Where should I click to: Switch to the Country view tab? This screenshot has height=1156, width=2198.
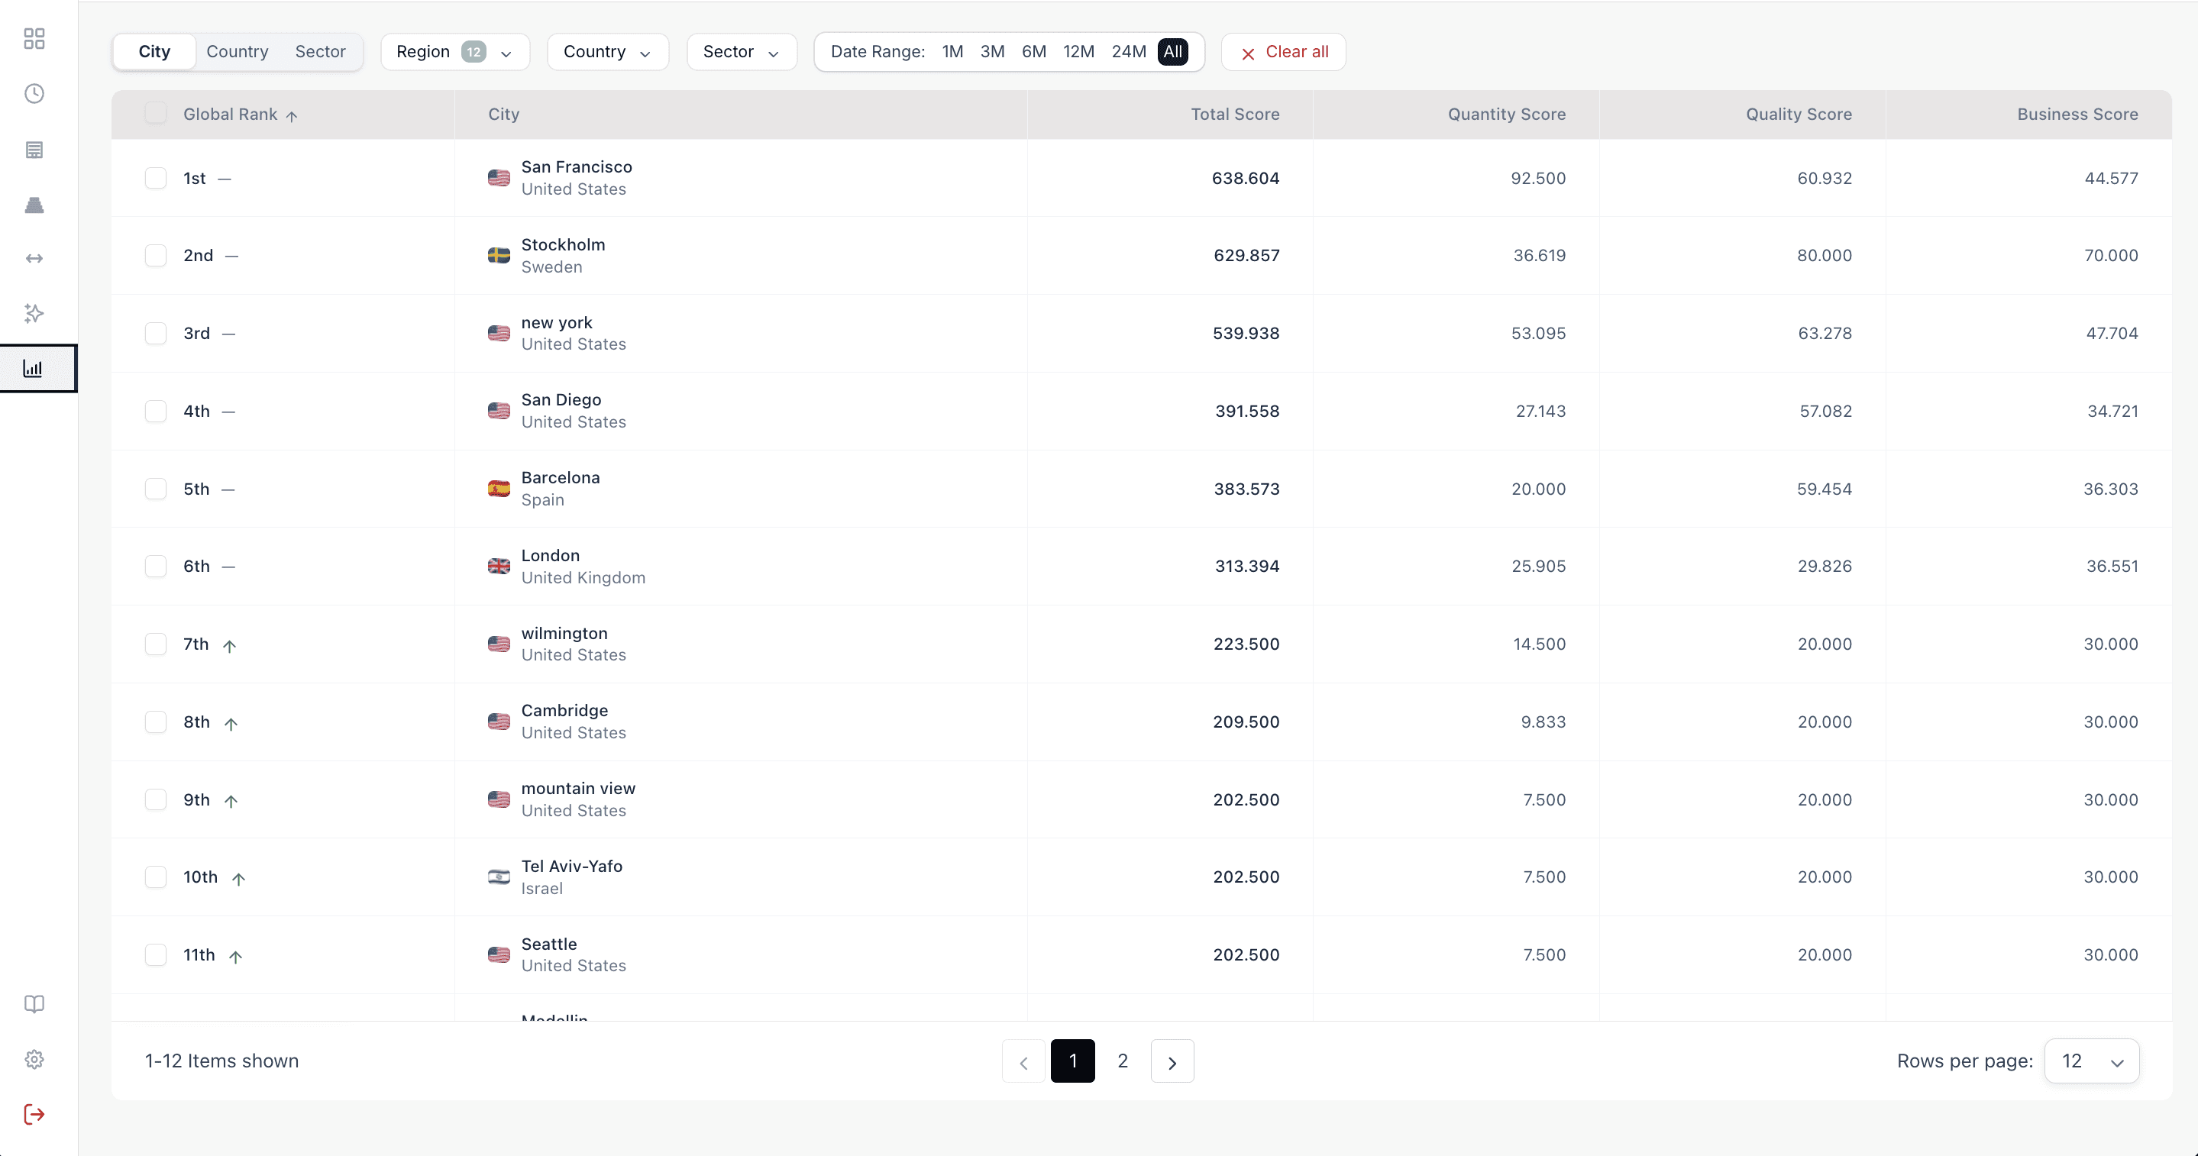pyautogui.click(x=238, y=52)
